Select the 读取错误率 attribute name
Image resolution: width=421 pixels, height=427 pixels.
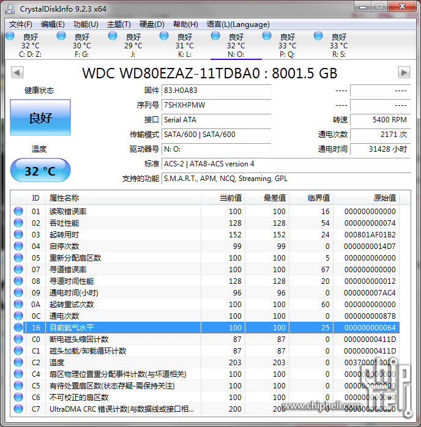click(68, 211)
